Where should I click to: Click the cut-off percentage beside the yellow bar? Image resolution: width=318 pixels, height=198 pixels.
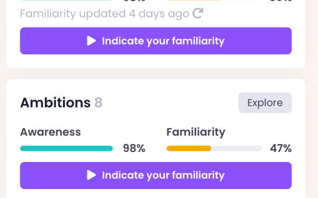point(281,1)
